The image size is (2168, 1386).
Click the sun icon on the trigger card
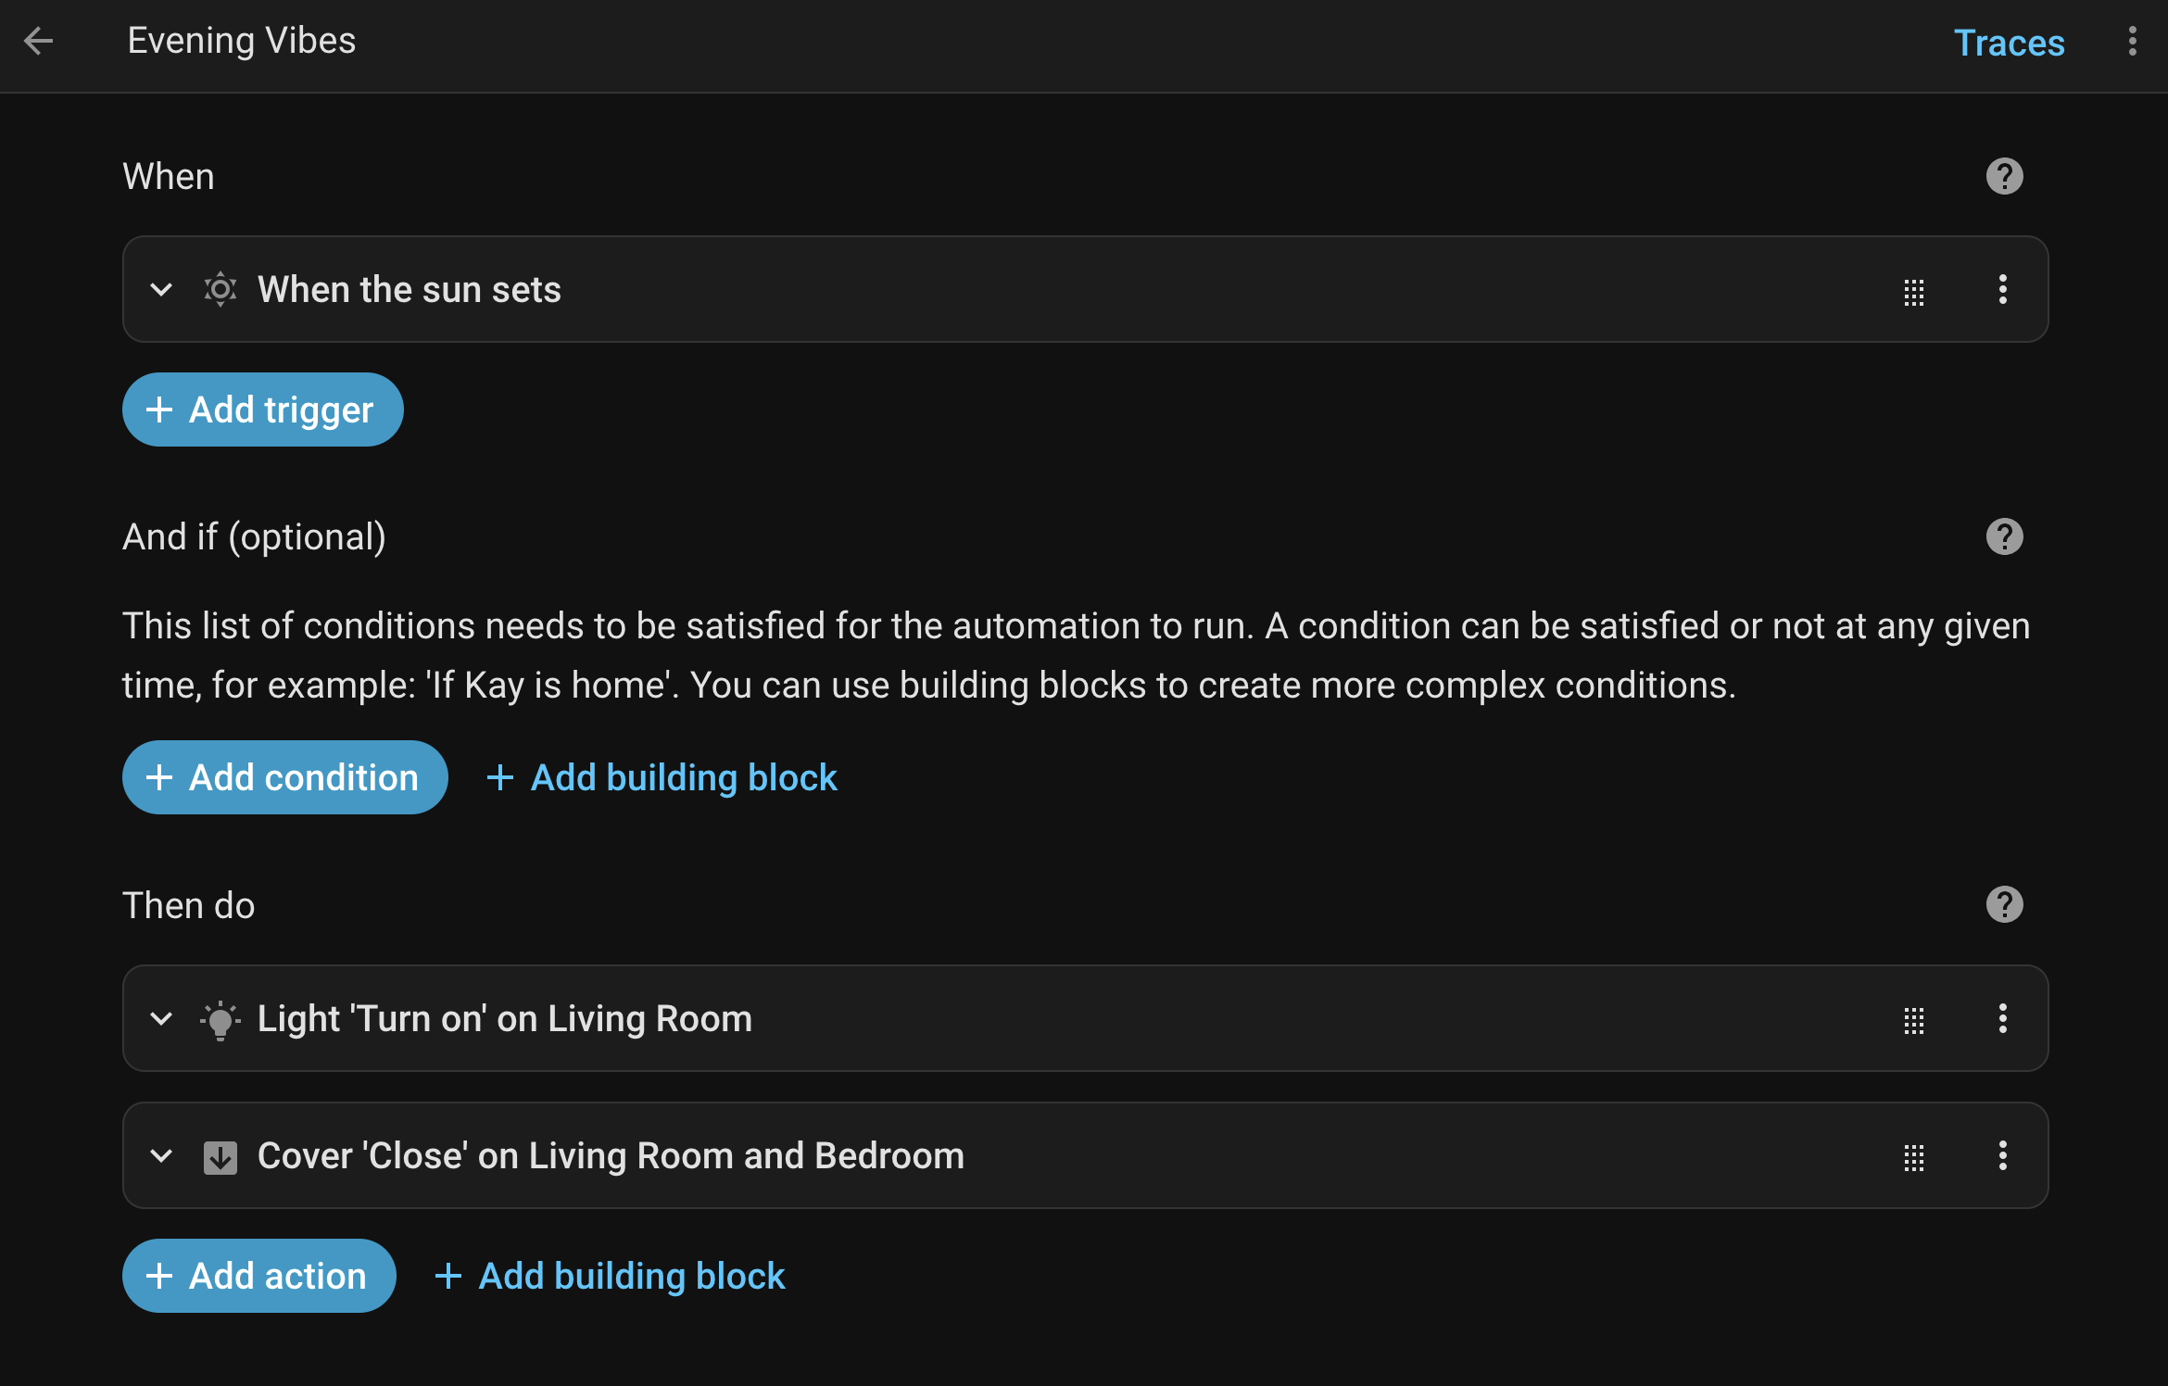click(x=220, y=289)
